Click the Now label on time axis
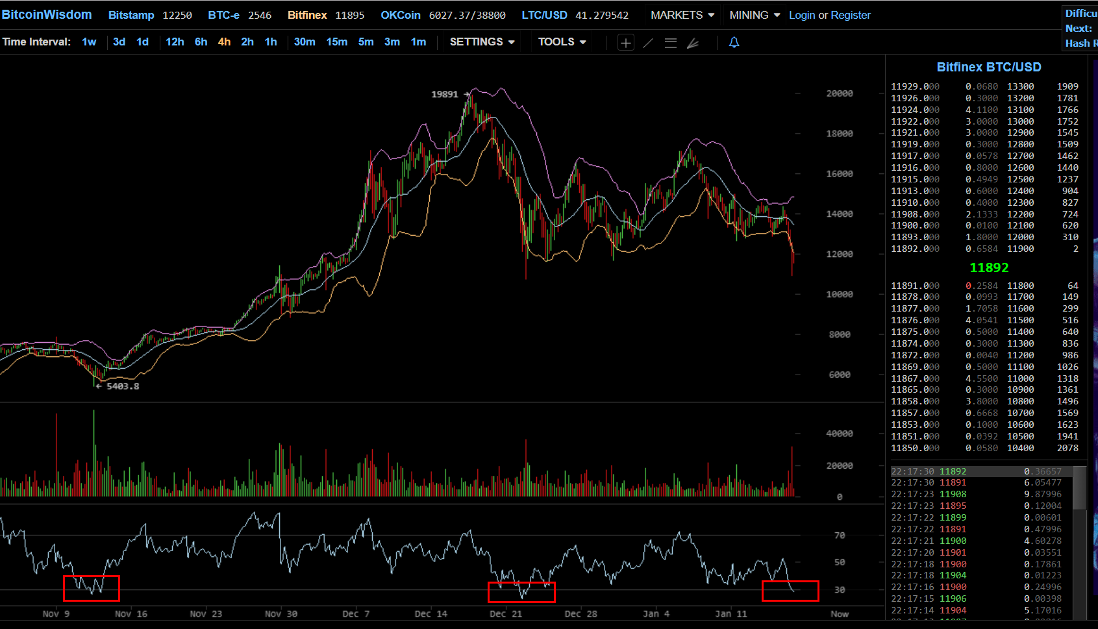The height and width of the screenshot is (629, 1098). pos(840,613)
